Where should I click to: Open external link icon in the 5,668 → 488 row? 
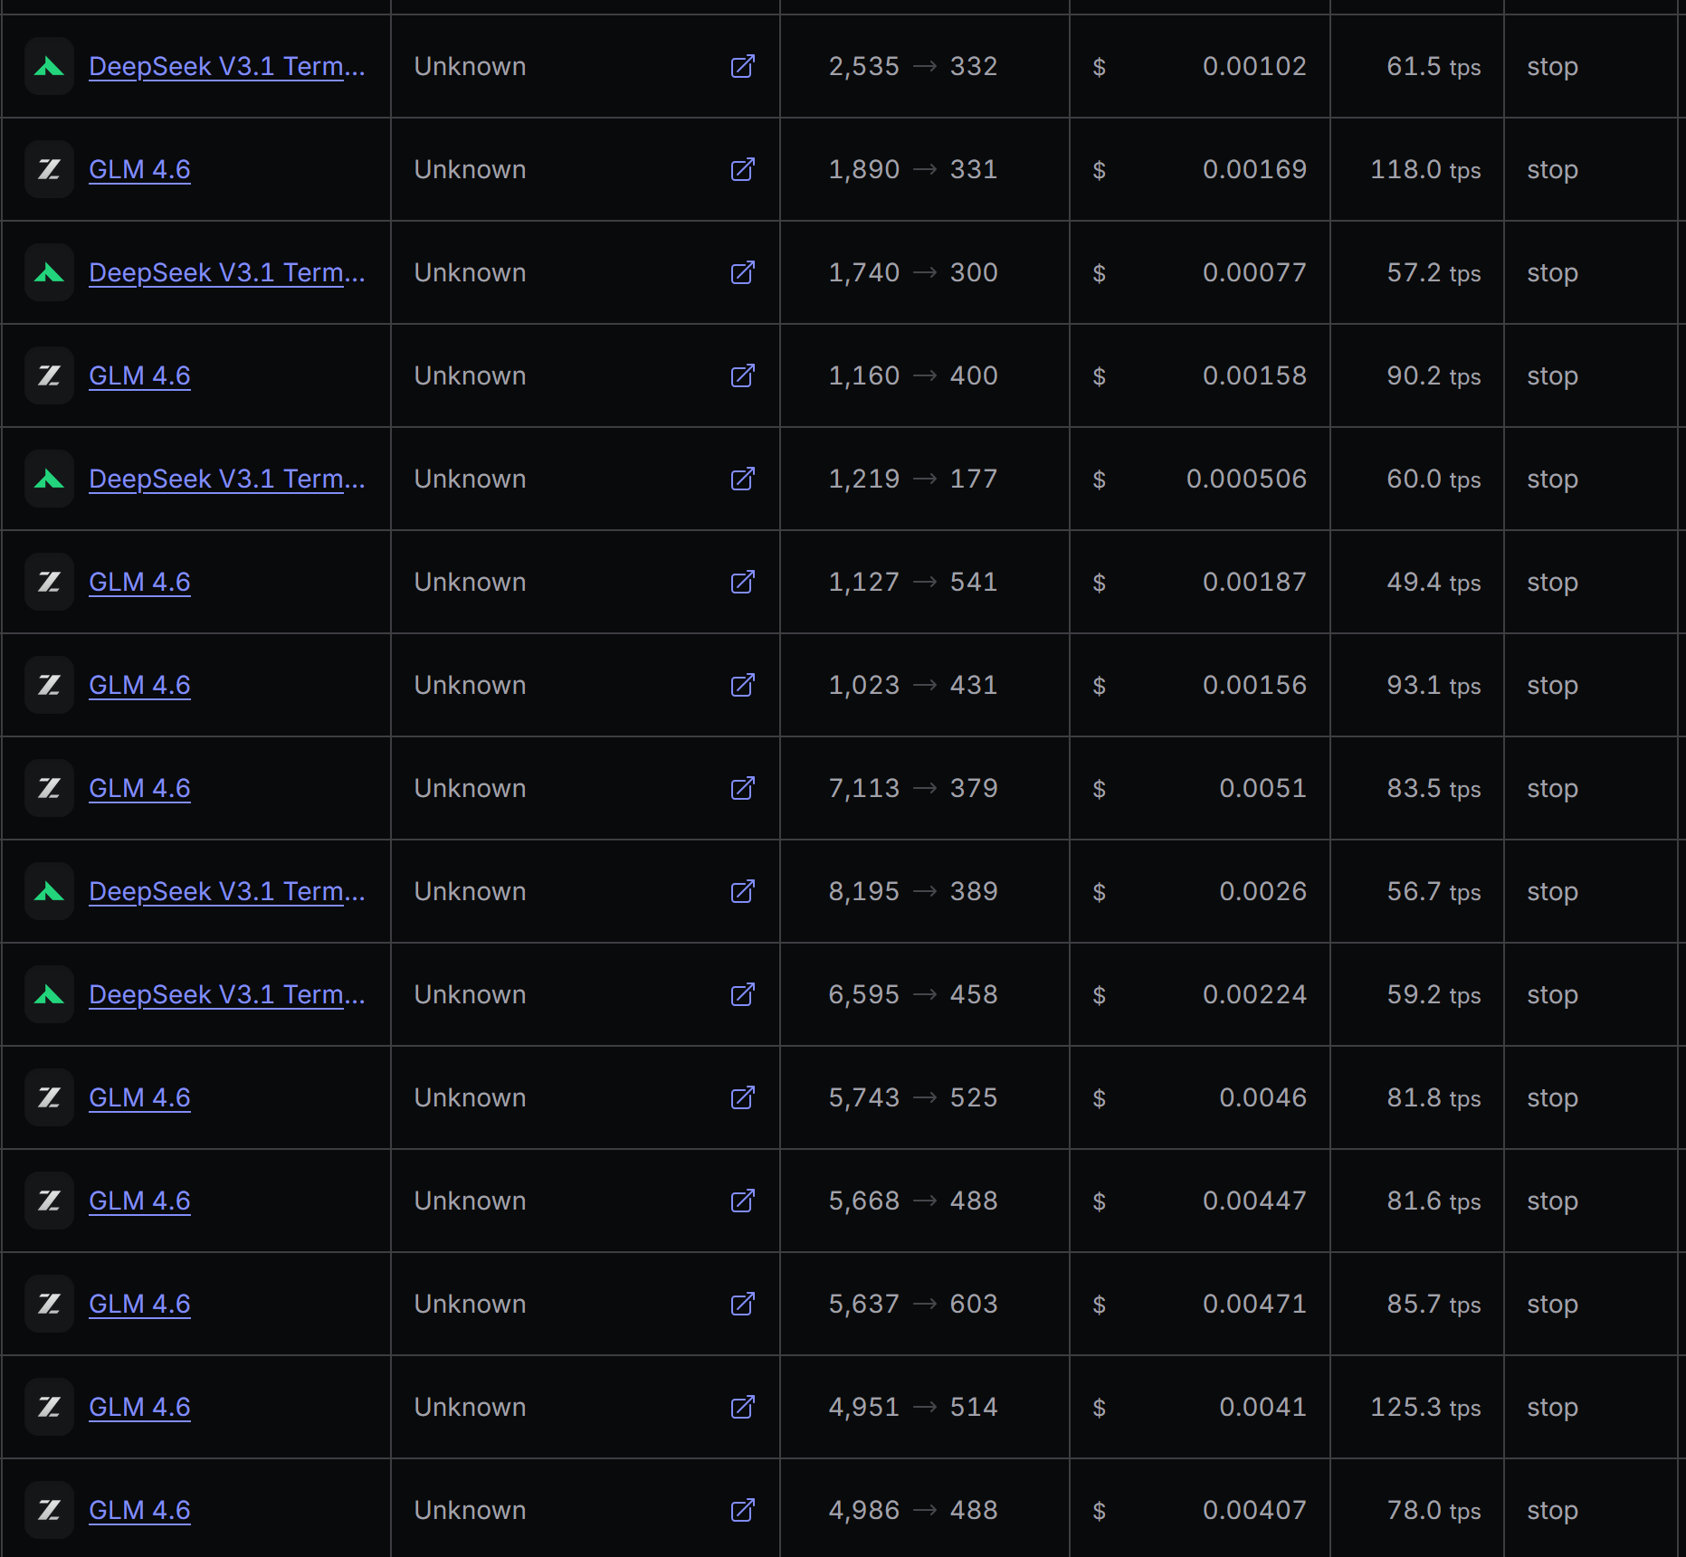pyautogui.click(x=742, y=1201)
